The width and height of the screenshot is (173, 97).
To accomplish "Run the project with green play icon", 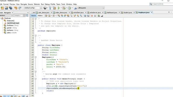I will [x=59, y=8].
